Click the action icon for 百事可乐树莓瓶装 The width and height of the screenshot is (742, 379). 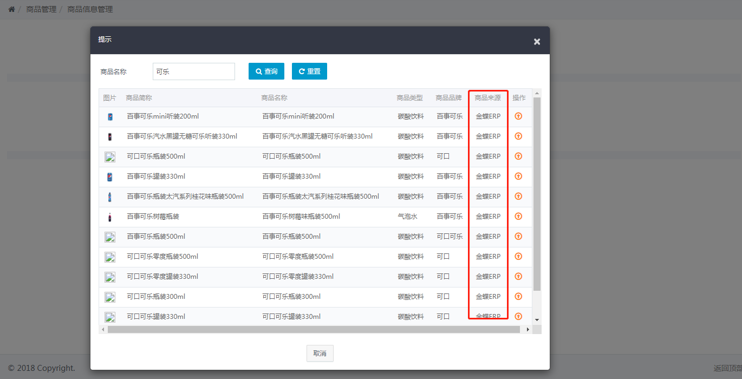pos(518,216)
